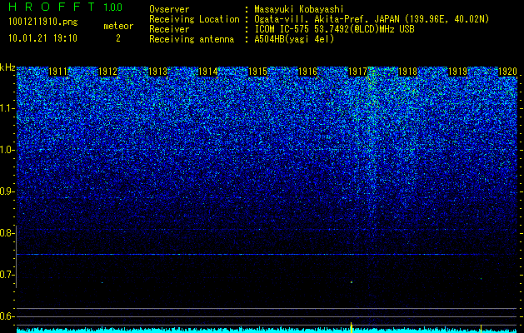The width and height of the screenshot is (524, 333).
Task: Click the 0.7 frequency axis label
Action: point(7,275)
